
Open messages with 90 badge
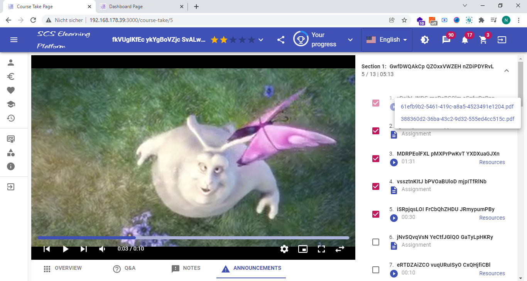click(x=446, y=40)
